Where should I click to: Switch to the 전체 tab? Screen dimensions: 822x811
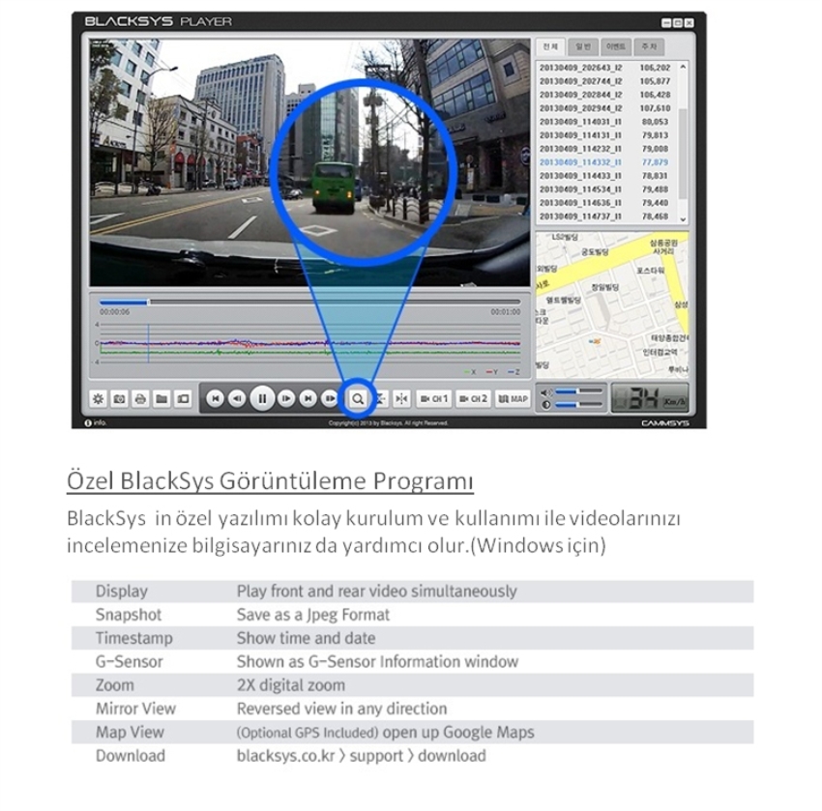tap(550, 46)
